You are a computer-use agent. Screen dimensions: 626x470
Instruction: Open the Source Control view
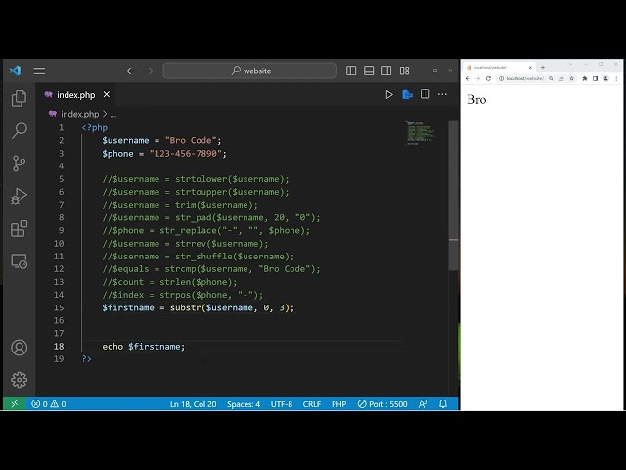[x=19, y=164]
